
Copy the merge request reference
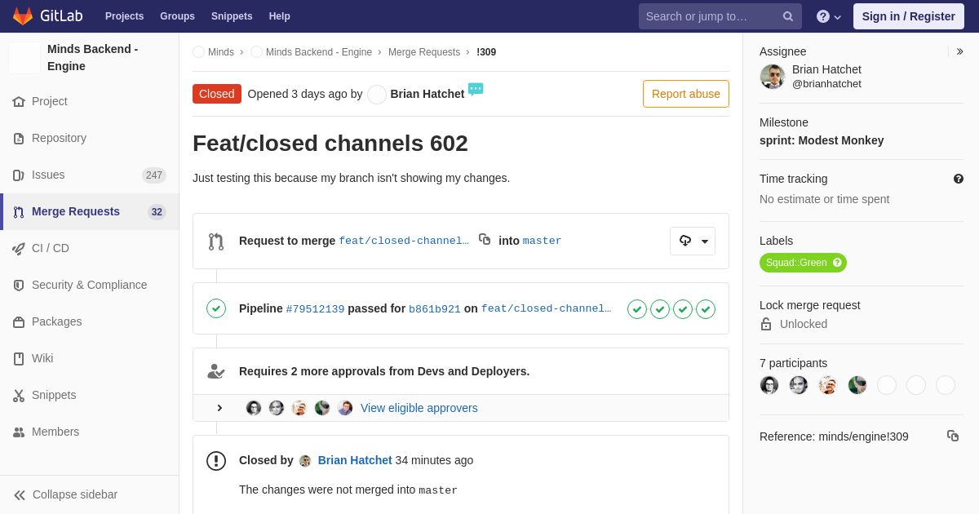[953, 436]
